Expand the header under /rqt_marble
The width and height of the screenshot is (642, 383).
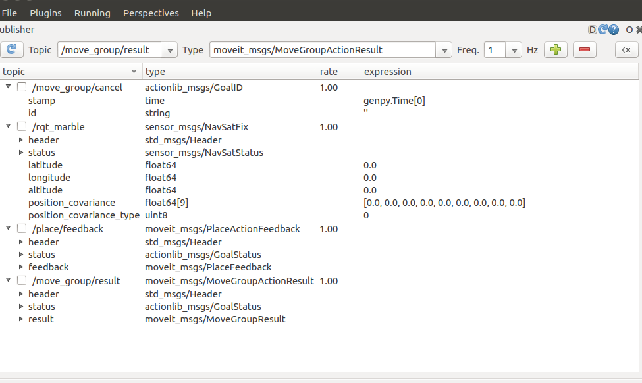click(21, 140)
